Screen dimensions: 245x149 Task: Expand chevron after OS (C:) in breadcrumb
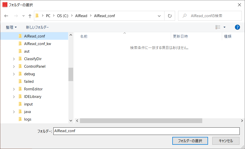pos(72,16)
